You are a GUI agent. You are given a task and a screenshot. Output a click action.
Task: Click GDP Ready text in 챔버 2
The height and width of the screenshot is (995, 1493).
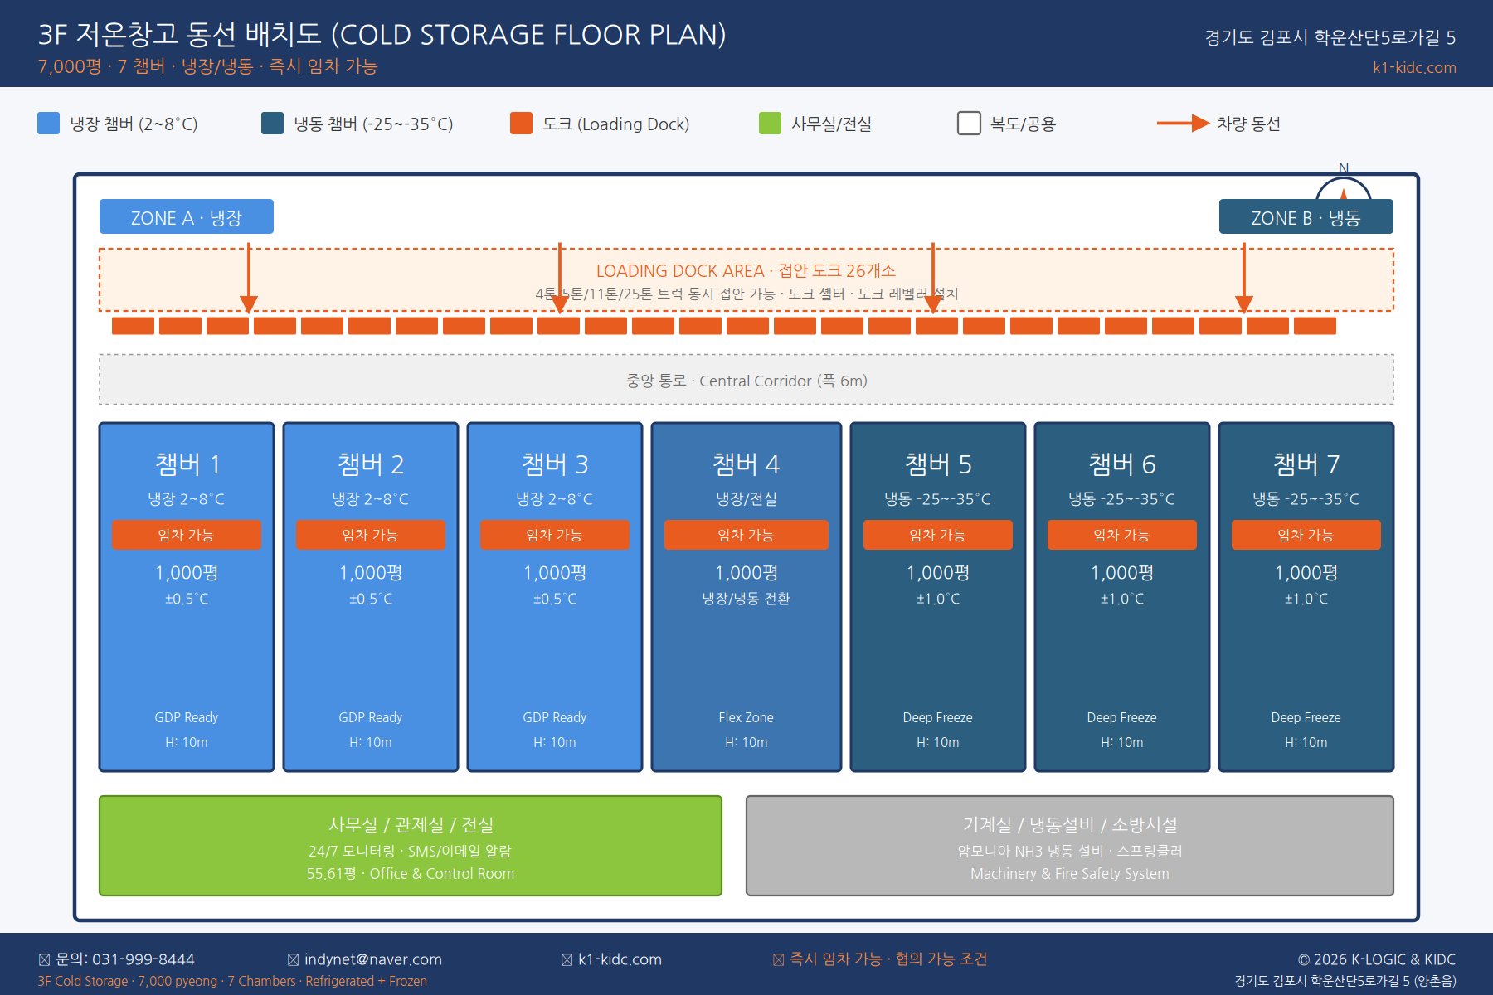coord(371,717)
